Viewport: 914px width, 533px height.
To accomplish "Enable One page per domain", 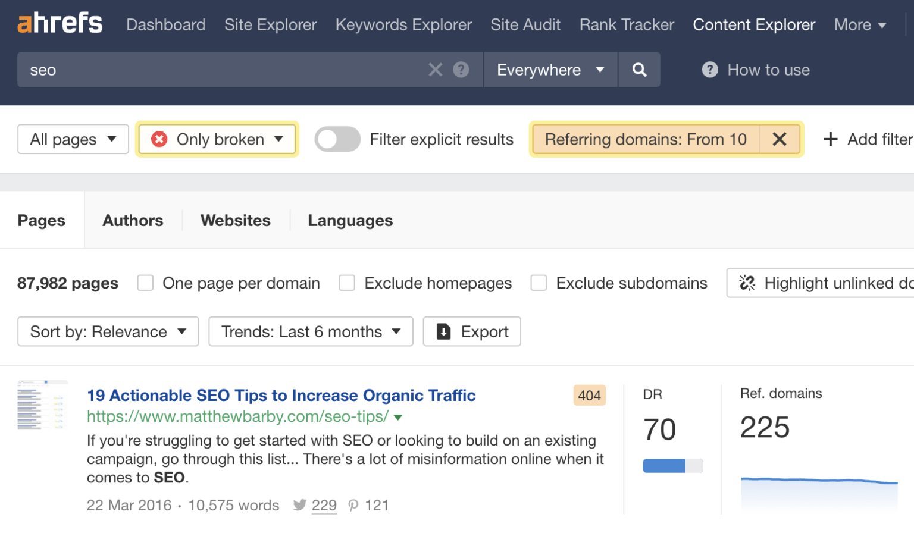I will click(x=145, y=283).
